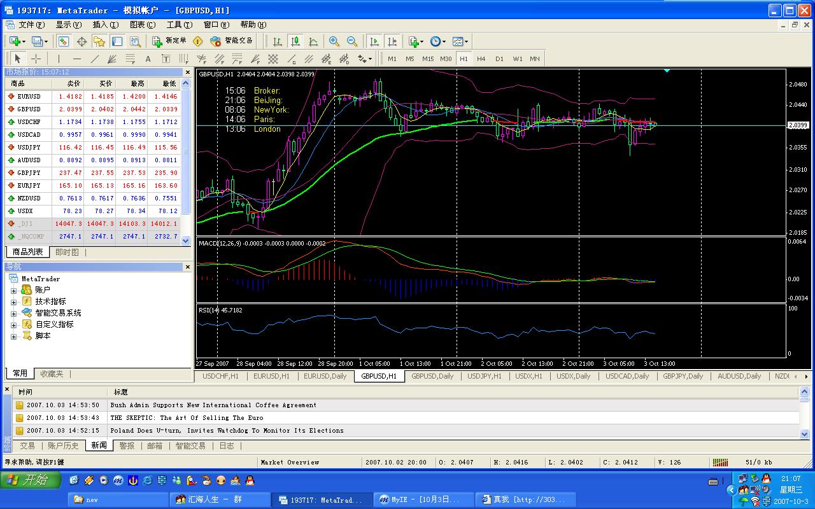The image size is (815, 509).
Task: Select the line chart icon
Action: 313,41
